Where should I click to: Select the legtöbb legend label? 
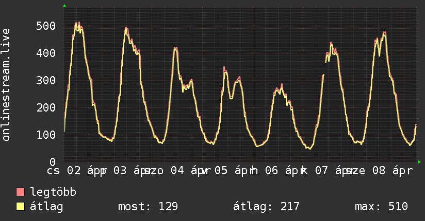(53, 192)
